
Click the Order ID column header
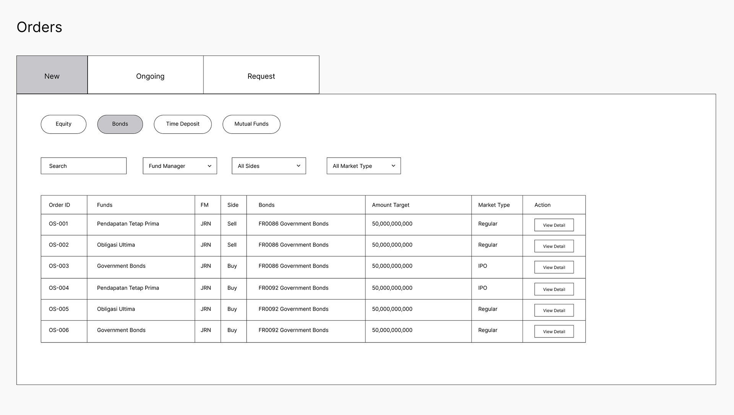click(60, 205)
